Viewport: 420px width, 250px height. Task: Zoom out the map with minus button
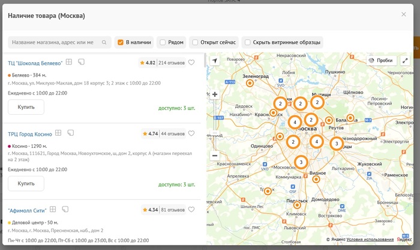[x=215, y=156]
